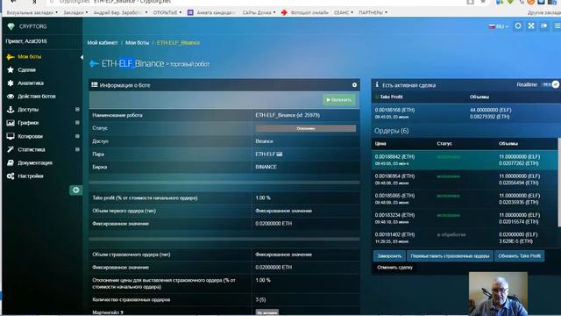The image size is (561, 316).
Task: Open Аналитика in the sidebar
Action: click(31, 83)
